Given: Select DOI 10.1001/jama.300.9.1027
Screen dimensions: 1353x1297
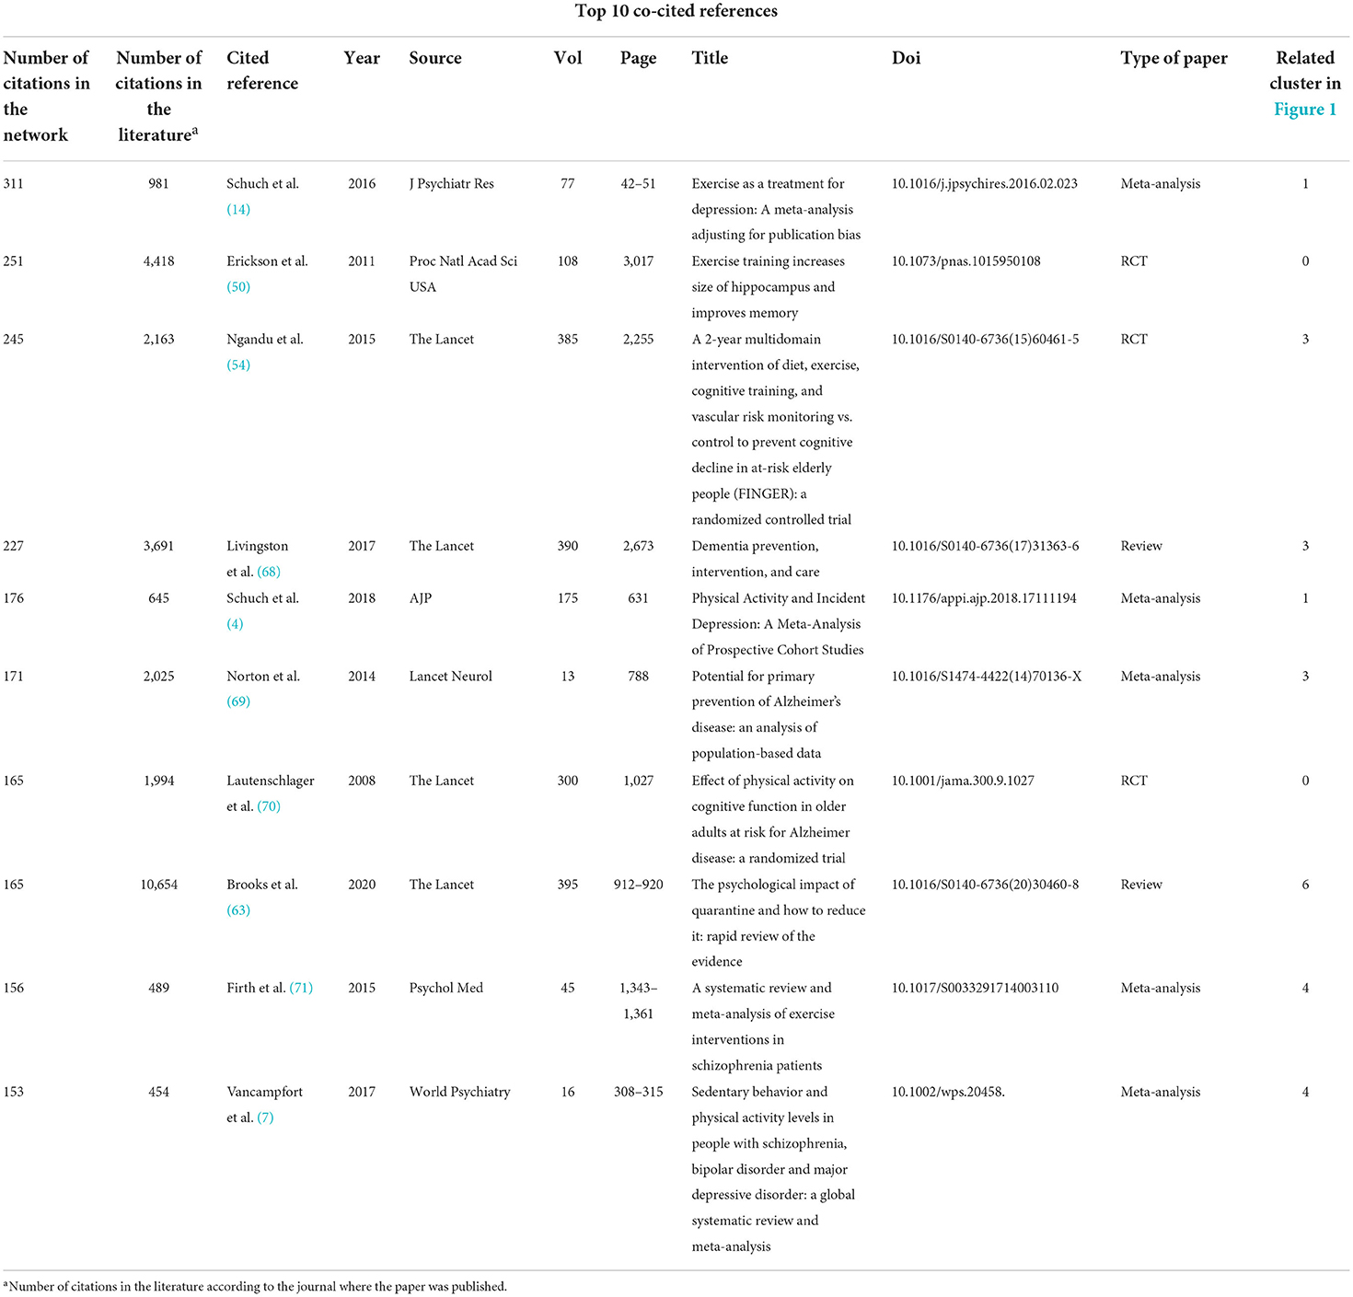Looking at the screenshot, I should point(962,781).
